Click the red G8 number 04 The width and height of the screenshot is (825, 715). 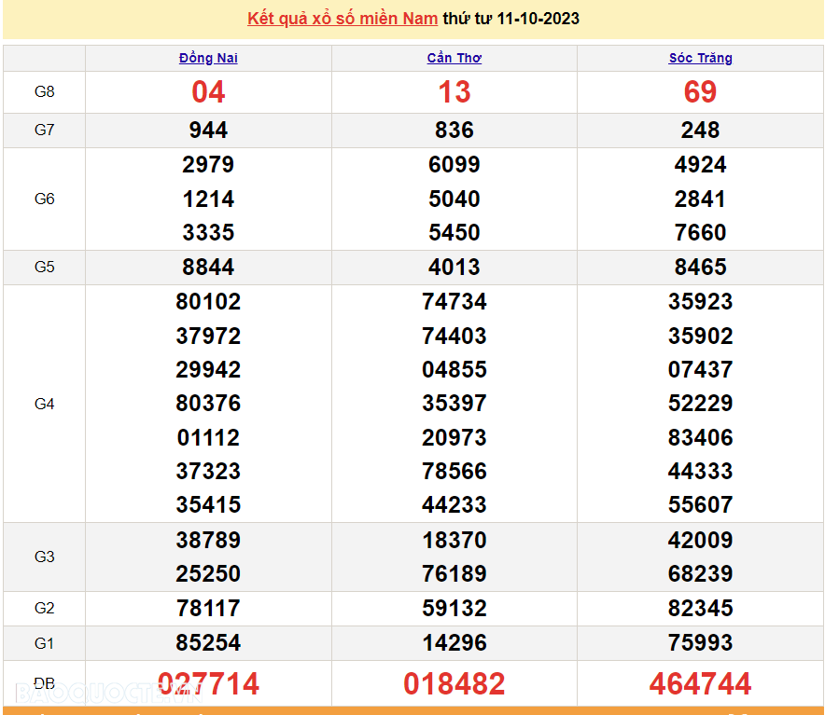tap(208, 92)
